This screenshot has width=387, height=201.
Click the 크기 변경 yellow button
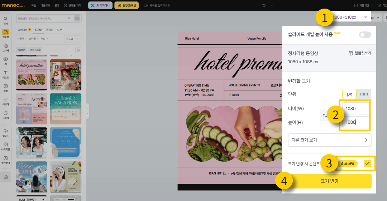click(329, 181)
